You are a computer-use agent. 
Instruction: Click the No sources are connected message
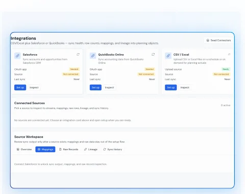coord(72,120)
